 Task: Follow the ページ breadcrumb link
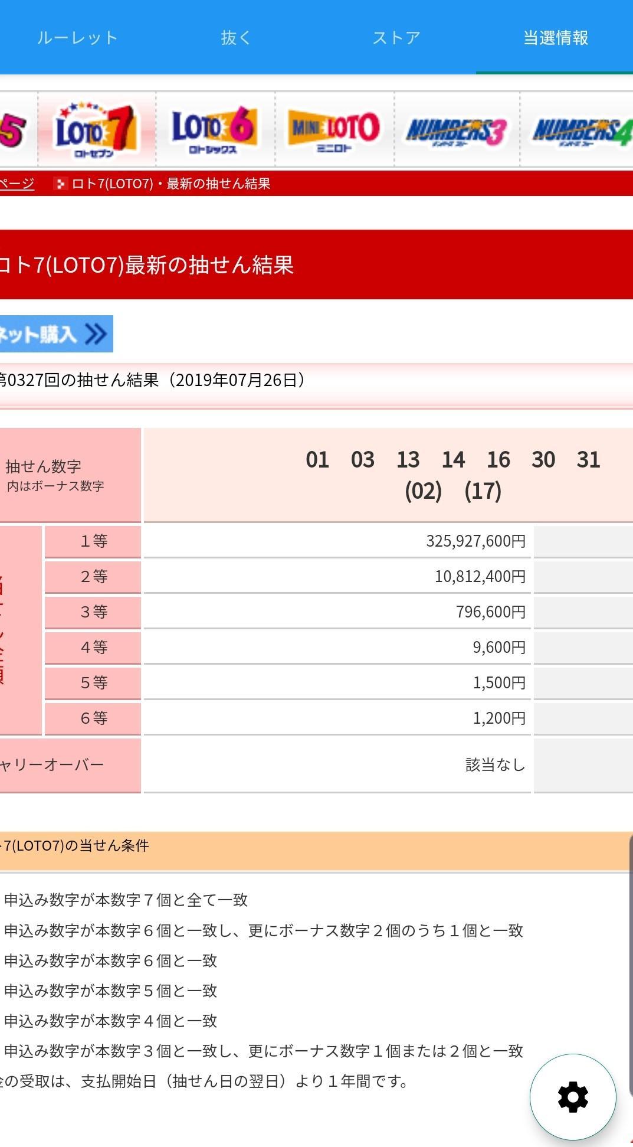pyautogui.click(x=17, y=184)
